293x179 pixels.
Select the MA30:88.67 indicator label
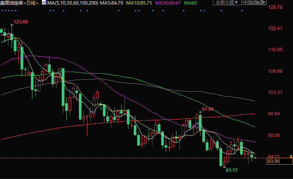point(170,3)
